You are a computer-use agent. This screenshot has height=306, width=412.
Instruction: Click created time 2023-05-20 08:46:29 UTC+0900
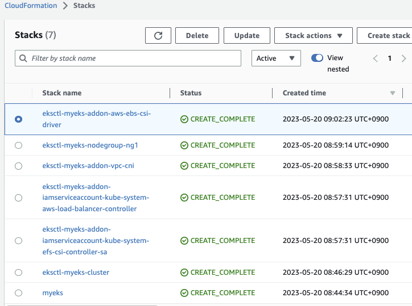tap(336, 273)
